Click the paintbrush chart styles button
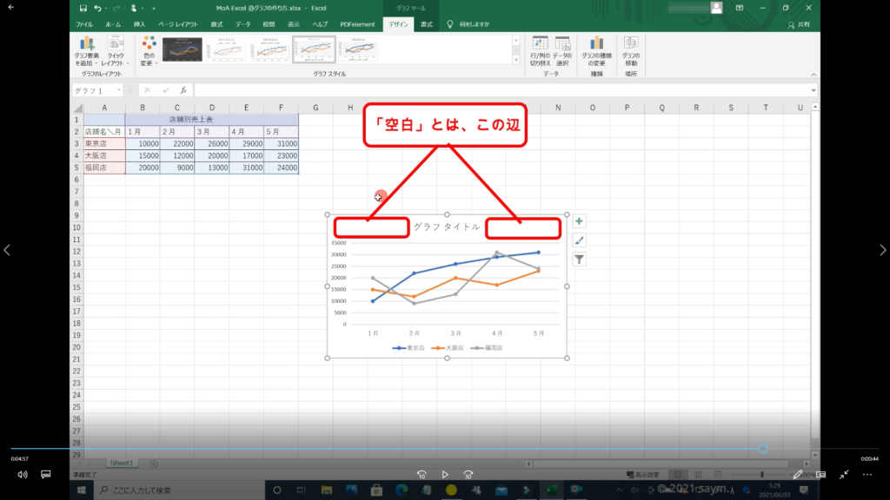Screen dimensions: 890x500 [x=580, y=240]
